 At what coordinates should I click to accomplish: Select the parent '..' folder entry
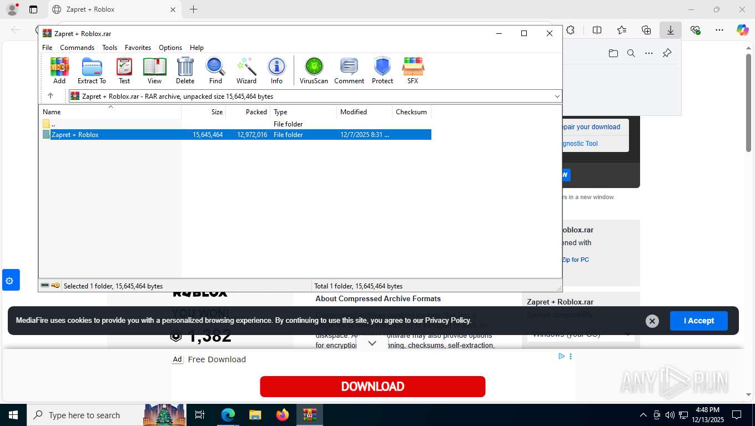pyautogui.click(x=236, y=124)
